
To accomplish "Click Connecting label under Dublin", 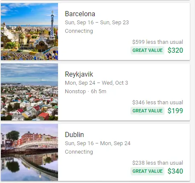I will click(79, 152).
